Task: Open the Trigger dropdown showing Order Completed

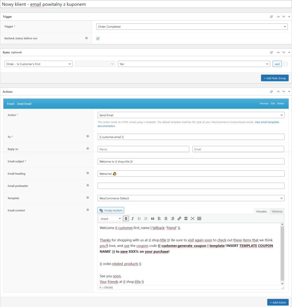Action: click(x=192, y=27)
